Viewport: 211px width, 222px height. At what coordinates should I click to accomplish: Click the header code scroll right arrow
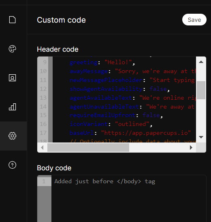tap(191, 147)
